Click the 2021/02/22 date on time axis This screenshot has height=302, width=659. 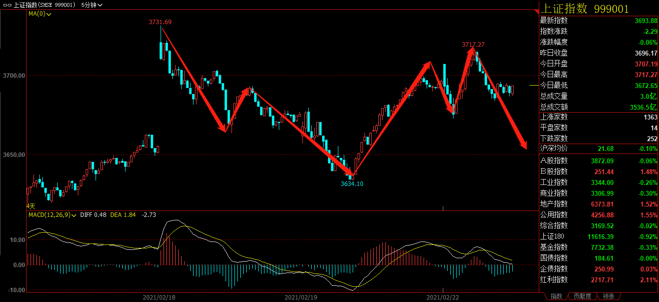[442, 298]
